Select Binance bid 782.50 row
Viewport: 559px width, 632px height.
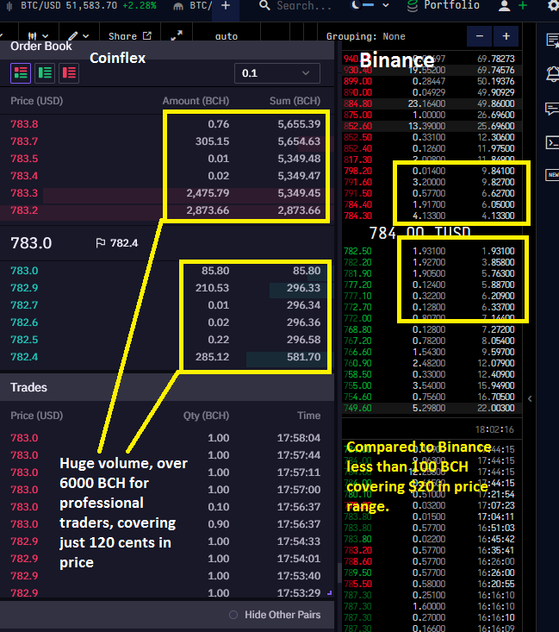[432, 251]
